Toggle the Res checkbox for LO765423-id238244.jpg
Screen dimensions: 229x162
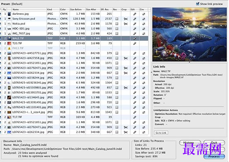(x=117, y=78)
